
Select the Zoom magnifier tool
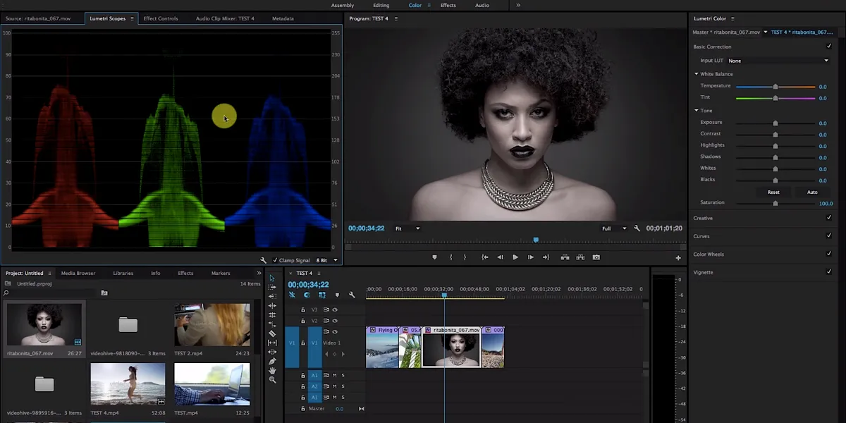(272, 379)
